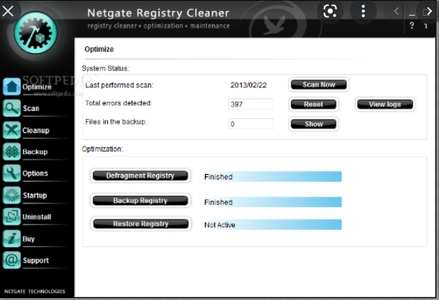Click the 'System Status:' heading
The width and height of the screenshot is (439, 300).
point(106,69)
